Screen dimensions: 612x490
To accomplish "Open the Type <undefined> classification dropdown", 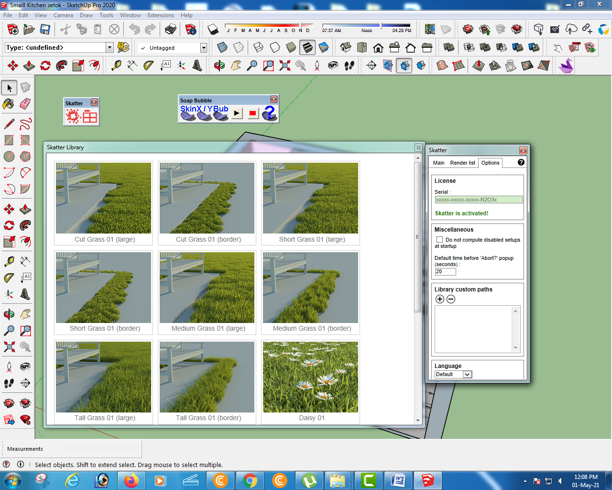I will pos(109,47).
